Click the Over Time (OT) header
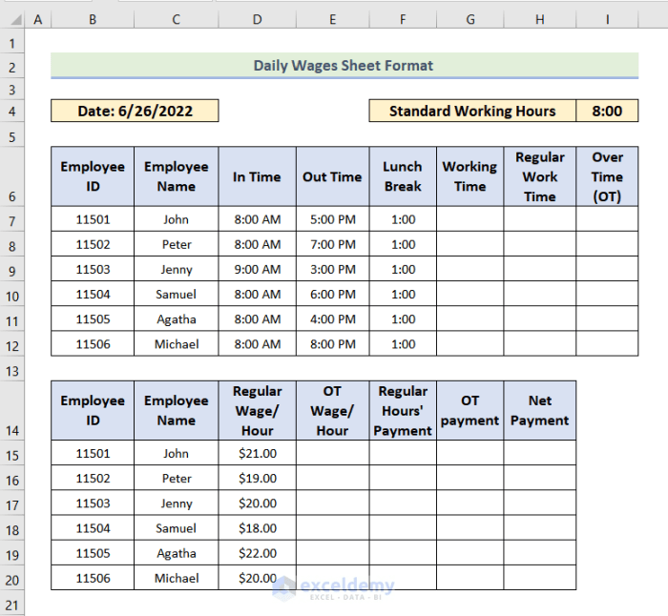The image size is (668, 616). (x=607, y=176)
